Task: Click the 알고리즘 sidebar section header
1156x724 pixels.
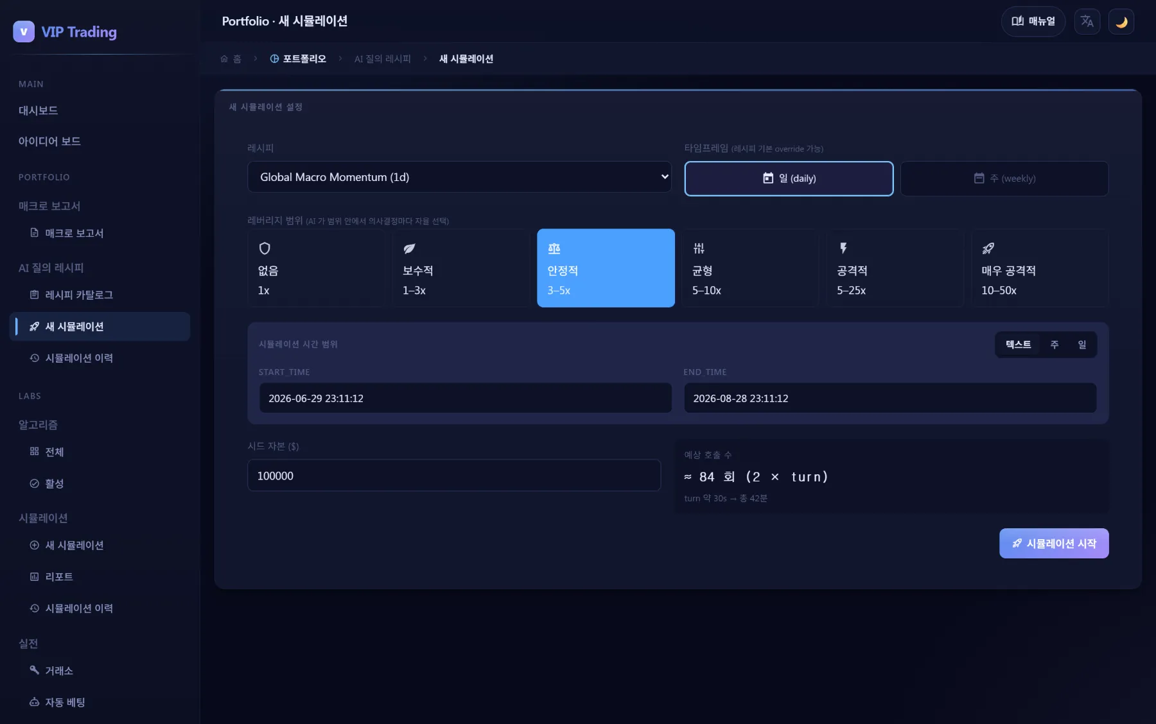Action: pos(38,425)
